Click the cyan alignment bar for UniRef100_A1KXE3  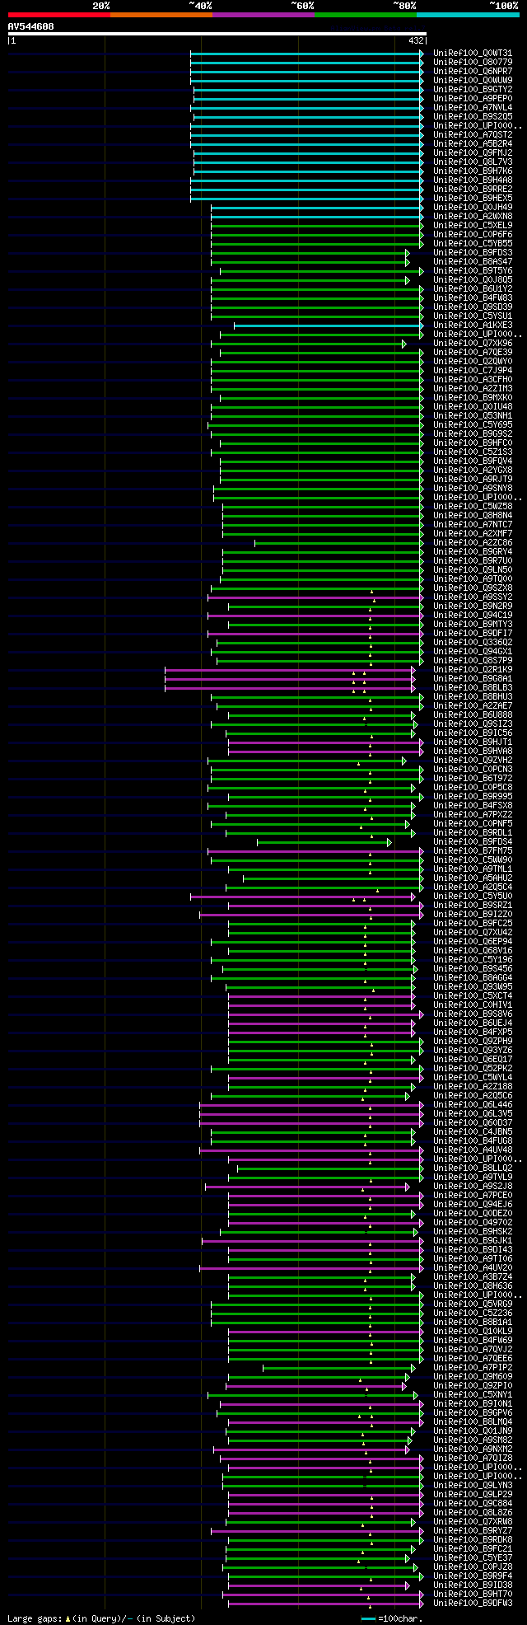point(329,325)
